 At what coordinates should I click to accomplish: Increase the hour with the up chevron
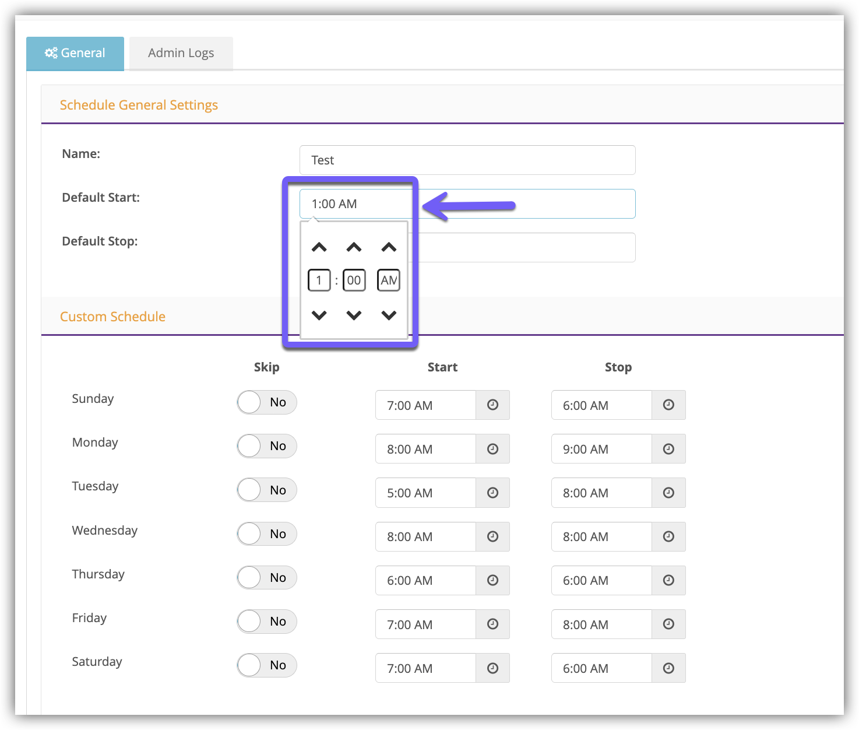click(319, 247)
